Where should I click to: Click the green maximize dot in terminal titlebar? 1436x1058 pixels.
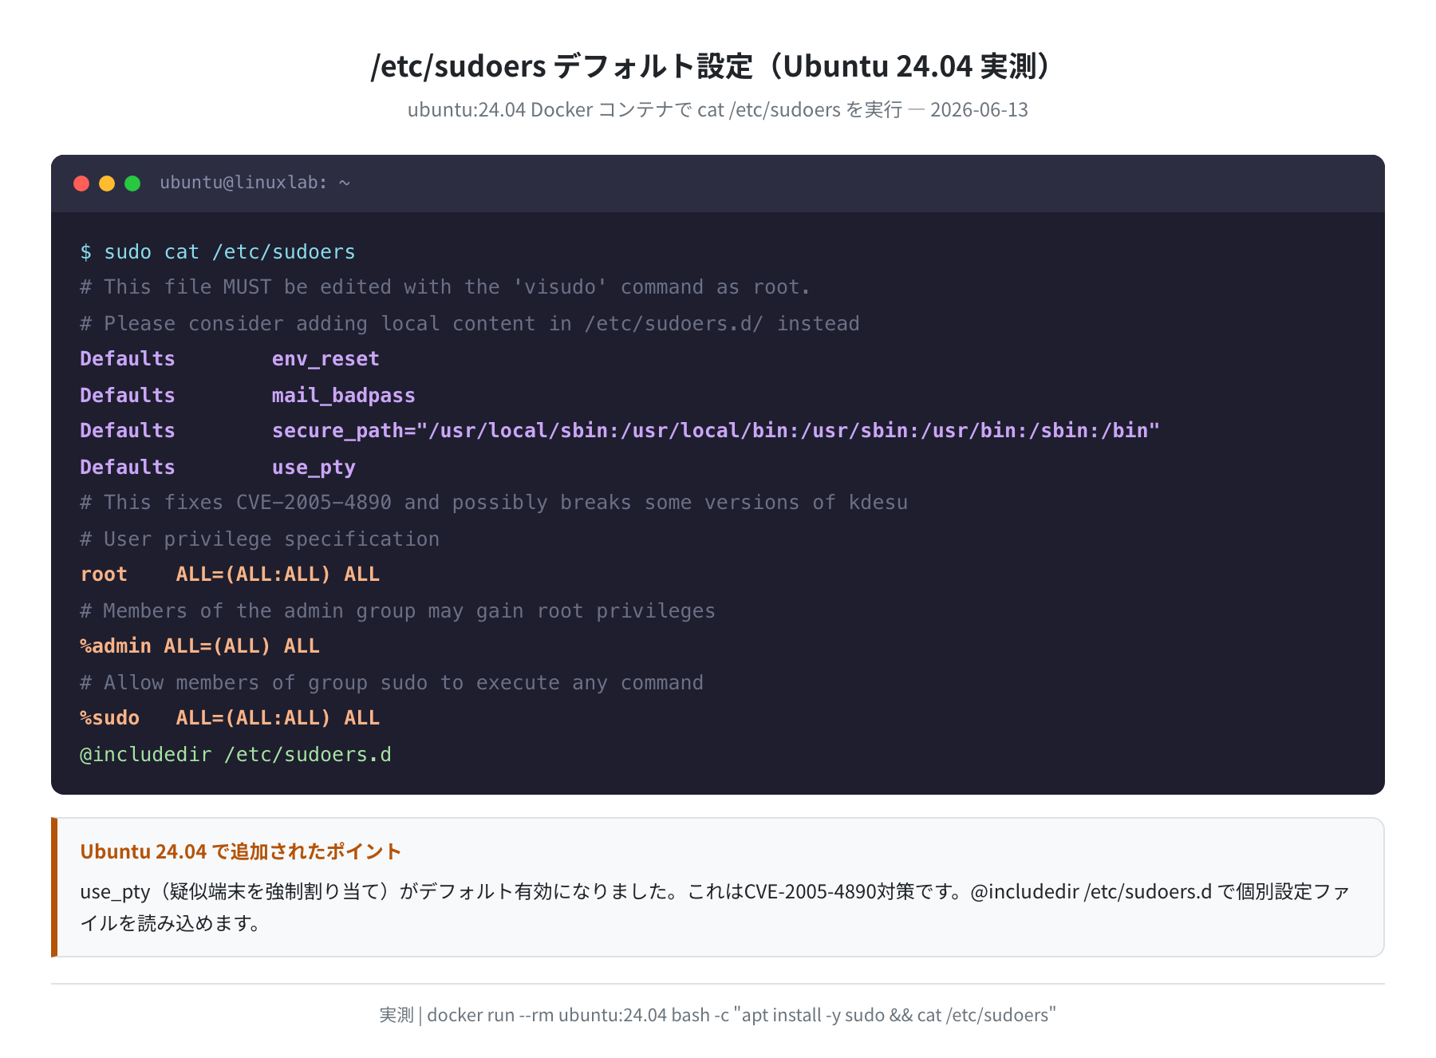pos(132,184)
